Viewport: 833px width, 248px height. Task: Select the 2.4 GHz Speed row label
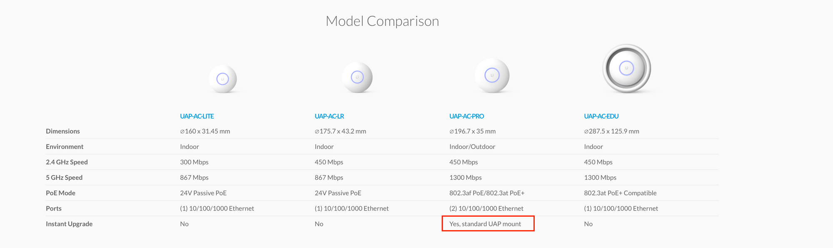67,162
